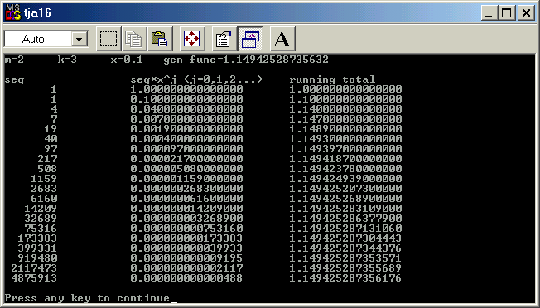Image resolution: width=540 pixels, height=308 pixels.
Task: Expand the Auto font size dropdown arrow
Action: [x=80, y=39]
